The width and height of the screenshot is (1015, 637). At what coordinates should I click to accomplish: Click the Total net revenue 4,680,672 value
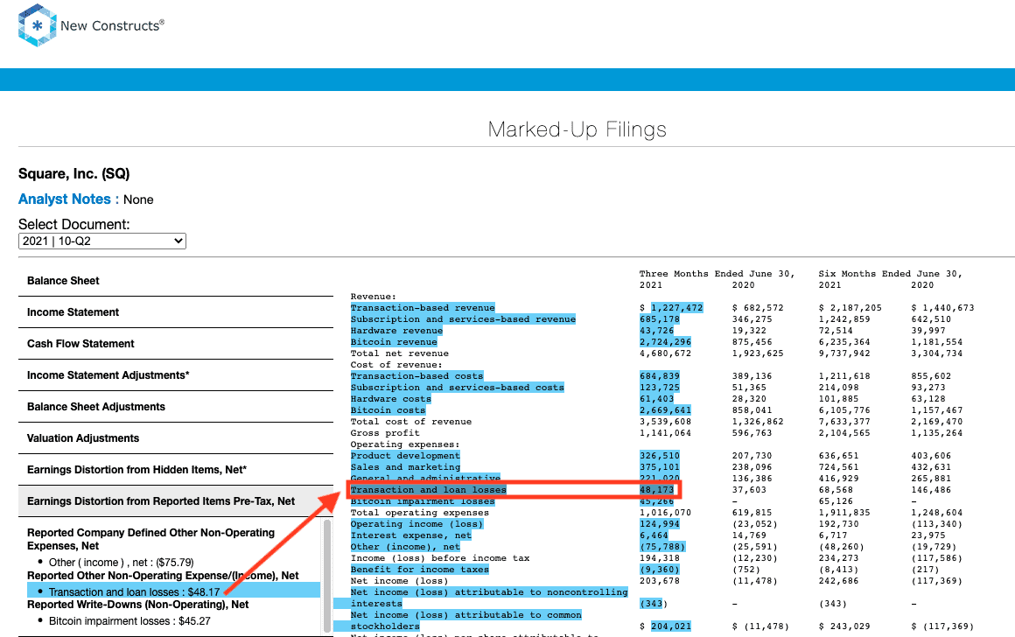click(x=666, y=353)
